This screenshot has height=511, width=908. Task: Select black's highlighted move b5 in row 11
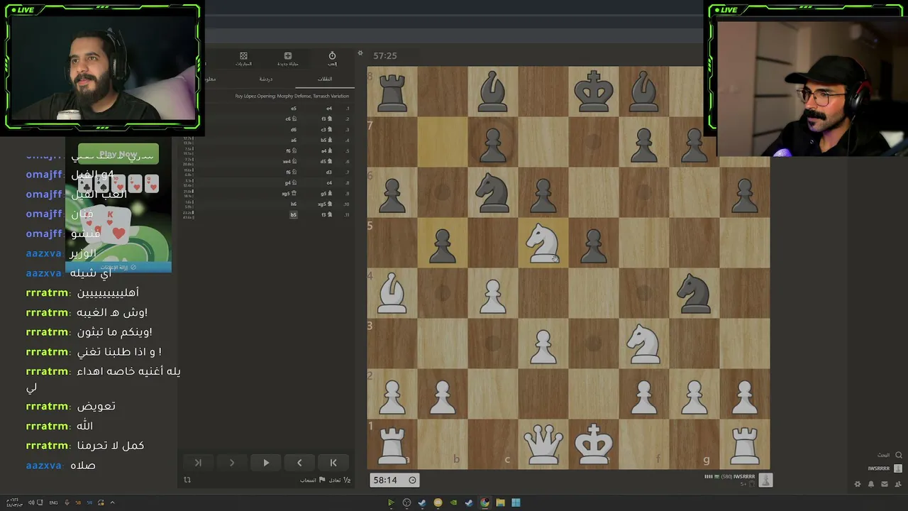tap(294, 214)
